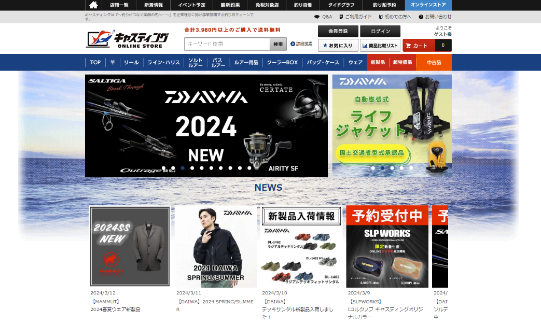Open the ソルトルアー category menu

pyautogui.click(x=196, y=62)
